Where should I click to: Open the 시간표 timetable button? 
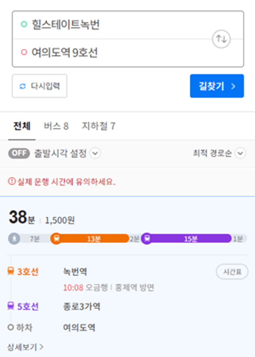click(232, 272)
